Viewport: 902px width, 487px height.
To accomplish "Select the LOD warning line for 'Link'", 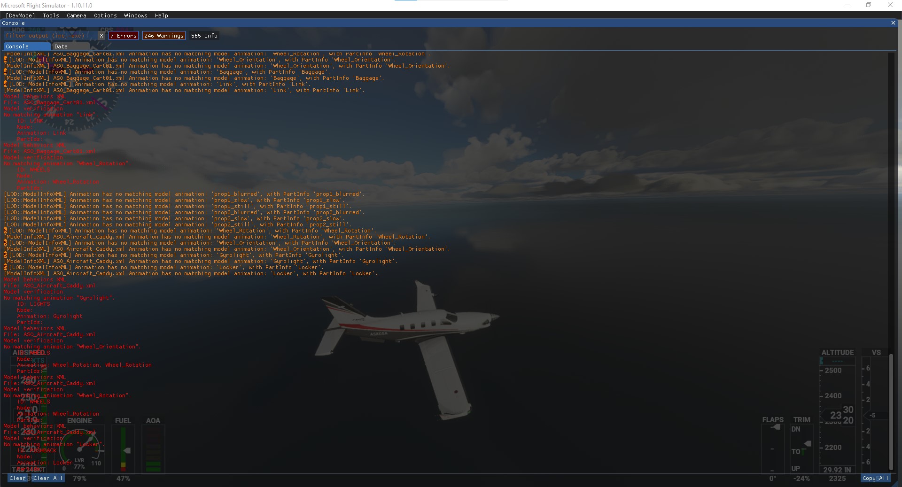I will pos(157,84).
